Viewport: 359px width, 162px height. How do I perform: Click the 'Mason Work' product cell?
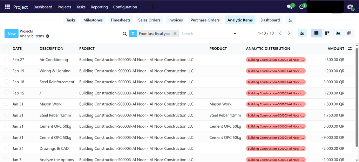pos(221,104)
